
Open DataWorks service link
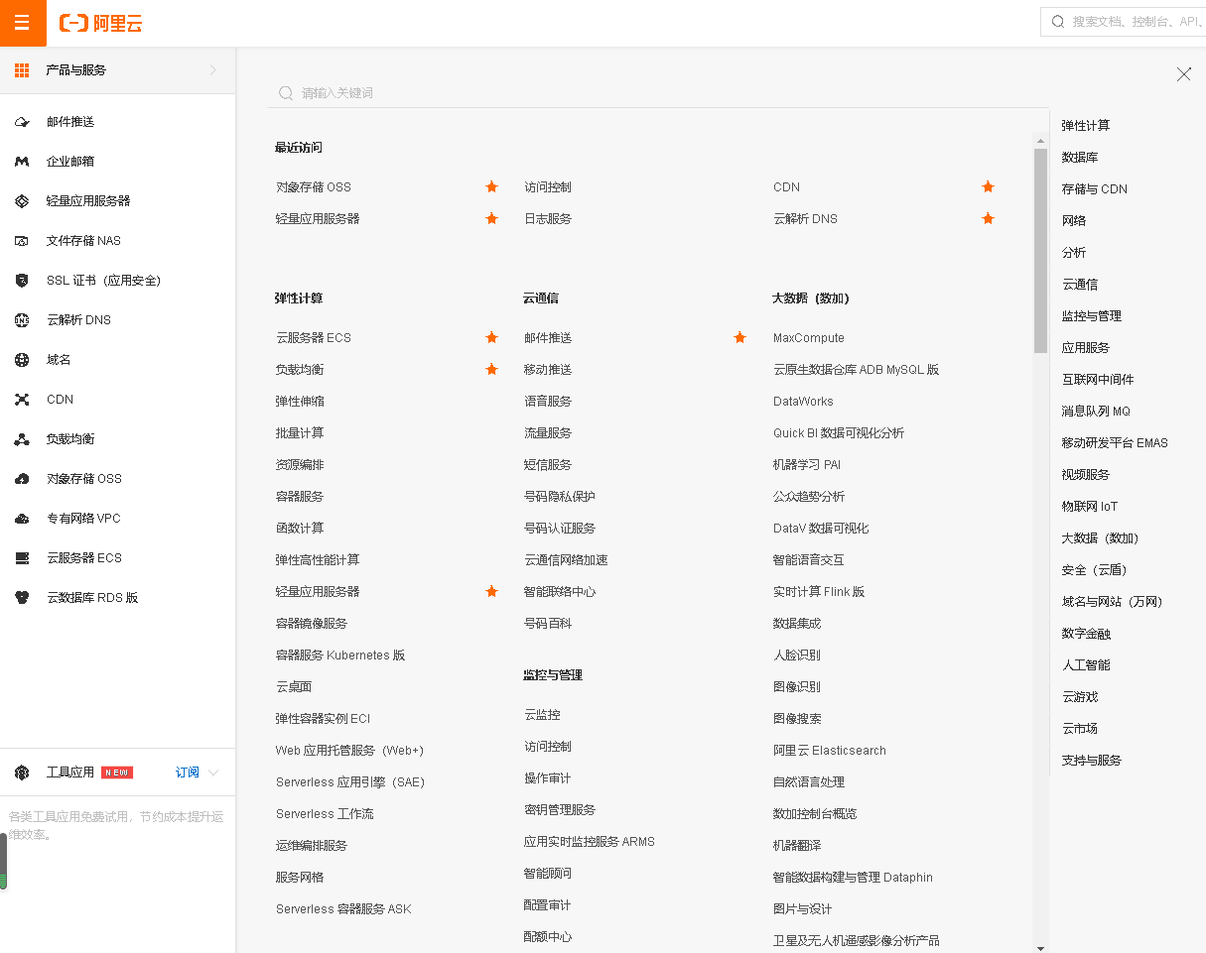tap(803, 402)
